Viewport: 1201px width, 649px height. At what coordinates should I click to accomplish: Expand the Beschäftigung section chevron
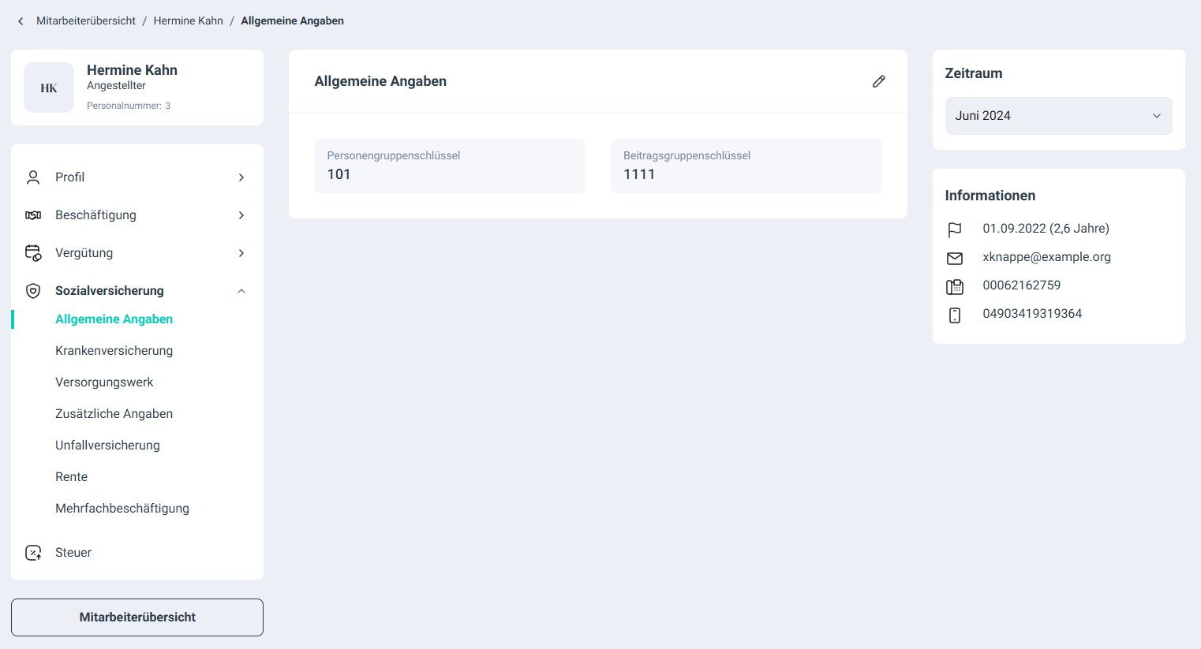[x=241, y=215]
